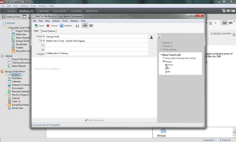Select 'Only when I choose' radio button
236x142 pixels.
point(164,58)
